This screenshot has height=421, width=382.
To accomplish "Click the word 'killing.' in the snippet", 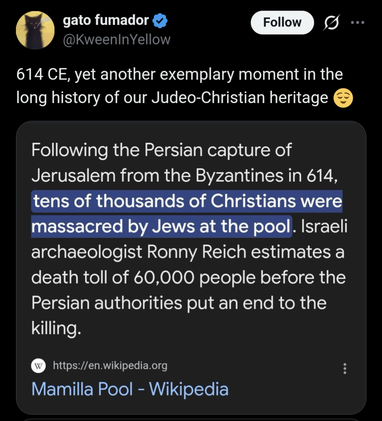I will (x=56, y=328).
